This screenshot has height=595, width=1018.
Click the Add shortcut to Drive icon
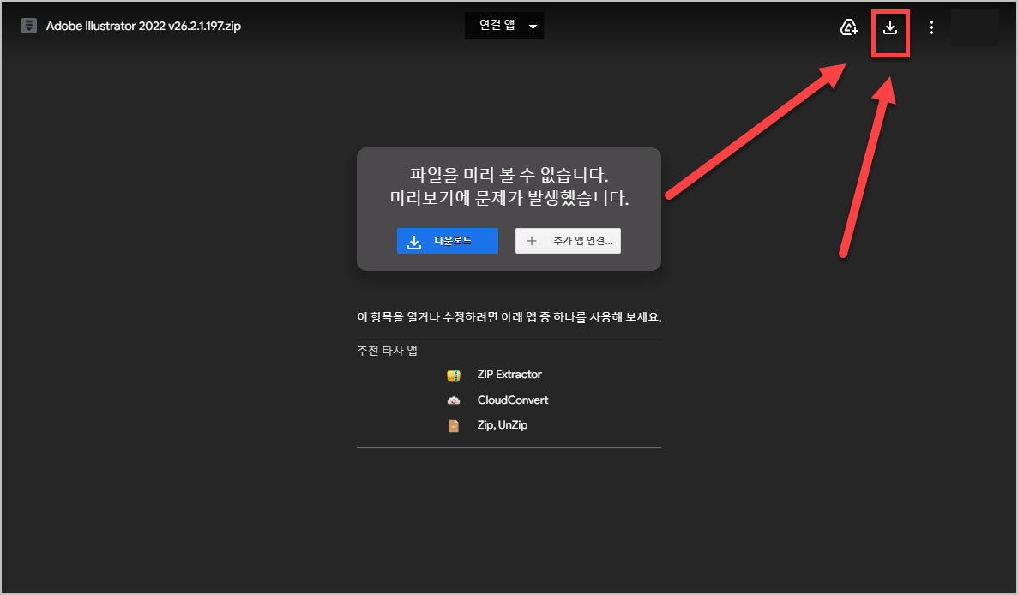[x=848, y=27]
